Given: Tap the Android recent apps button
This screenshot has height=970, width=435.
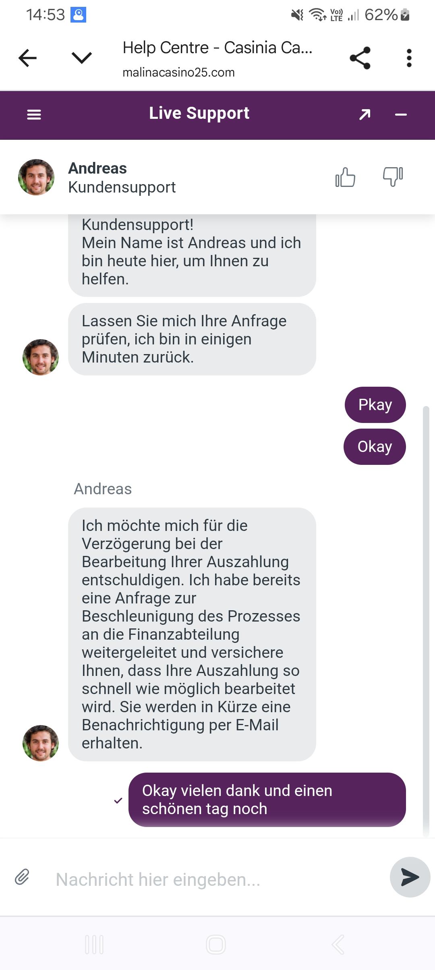Looking at the screenshot, I should tap(94, 945).
